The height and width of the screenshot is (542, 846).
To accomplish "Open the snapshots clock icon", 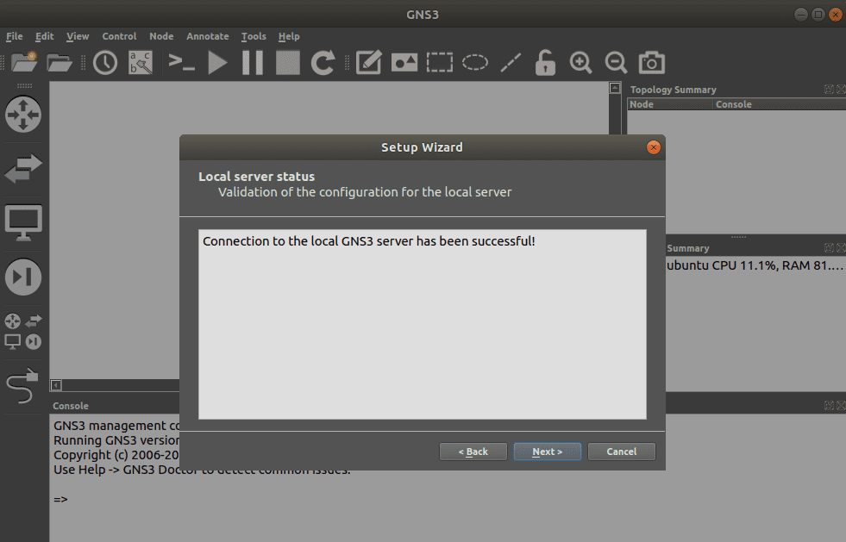I will click(x=105, y=63).
